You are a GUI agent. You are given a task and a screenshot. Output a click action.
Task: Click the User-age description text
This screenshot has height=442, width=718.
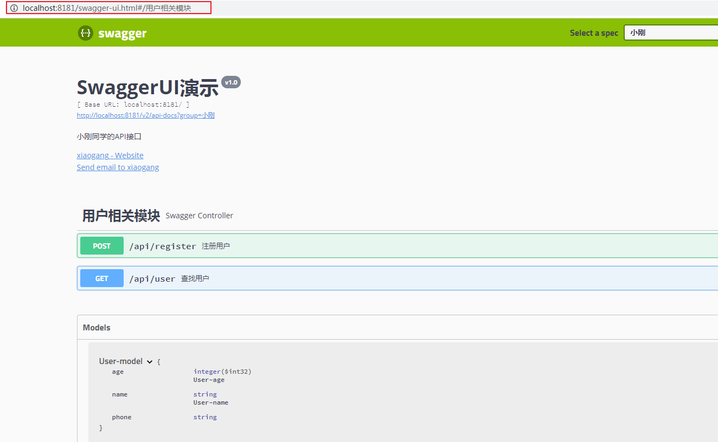(x=209, y=380)
